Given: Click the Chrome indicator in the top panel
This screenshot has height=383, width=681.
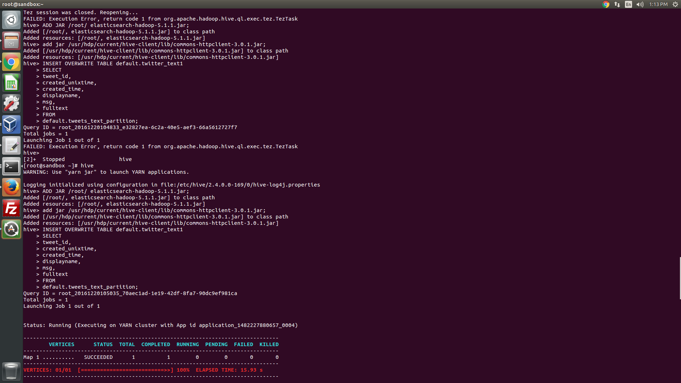Looking at the screenshot, I should coord(606,4).
